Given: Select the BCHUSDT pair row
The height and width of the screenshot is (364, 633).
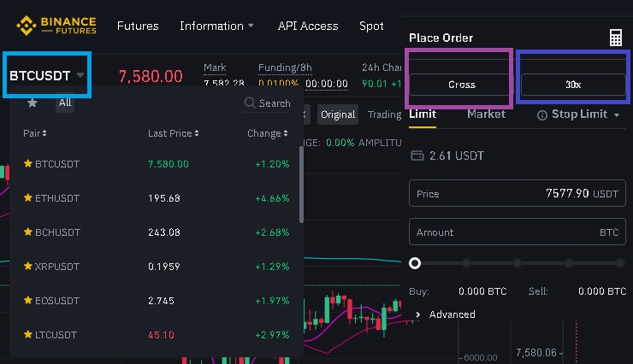Looking at the screenshot, I should (157, 232).
